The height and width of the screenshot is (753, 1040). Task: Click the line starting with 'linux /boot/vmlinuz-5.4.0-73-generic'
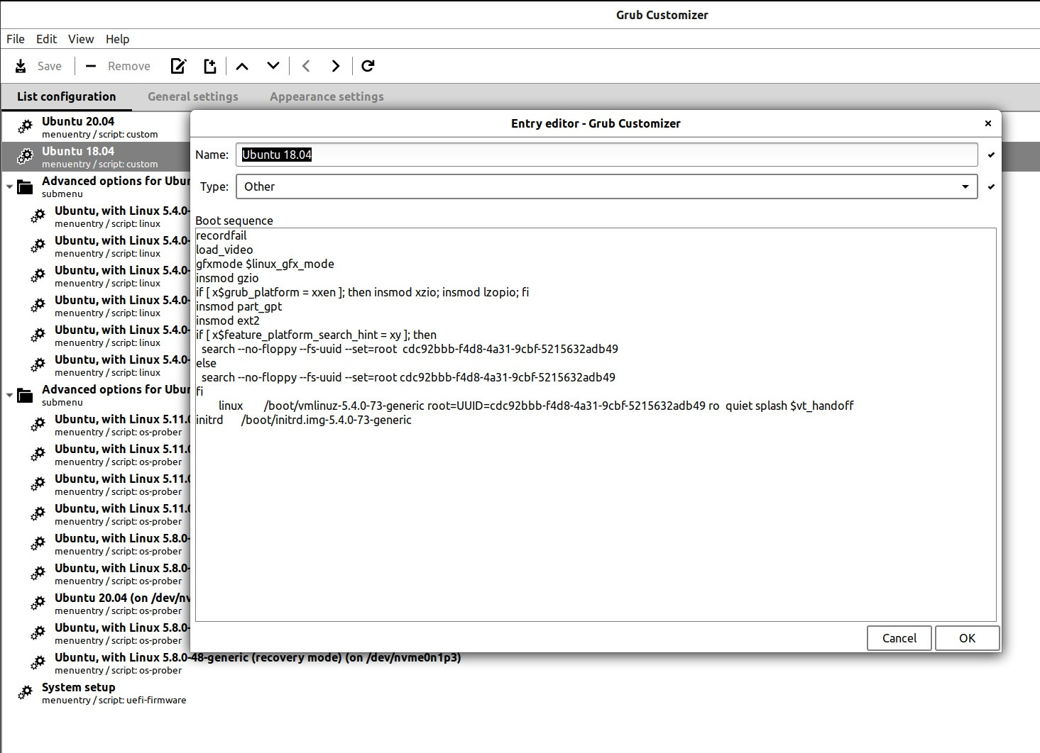pos(536,406)
